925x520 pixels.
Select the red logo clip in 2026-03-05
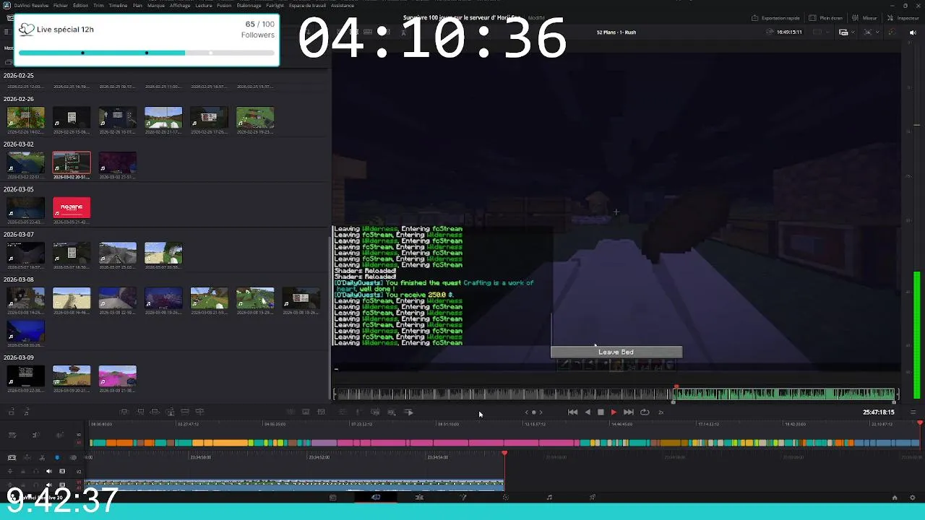pyautogui.click(x=72, y=208)
